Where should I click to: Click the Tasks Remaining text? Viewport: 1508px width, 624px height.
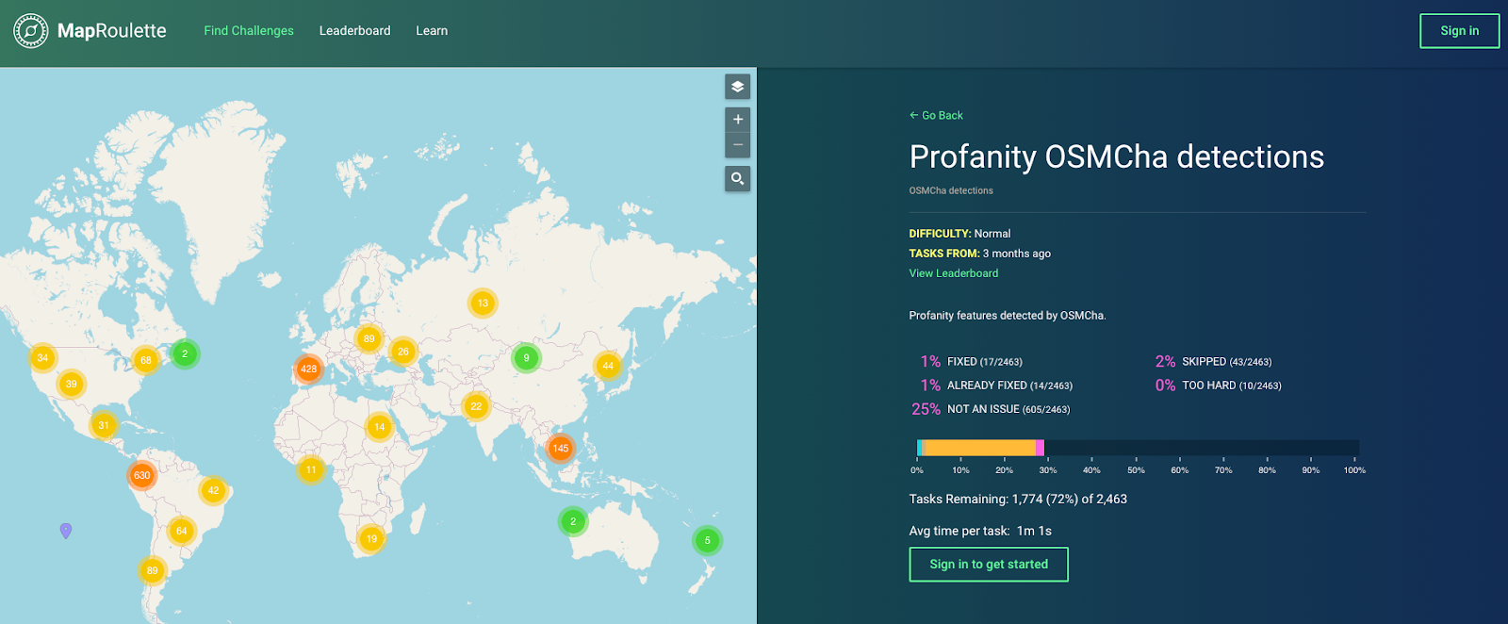pos(1018,500)
